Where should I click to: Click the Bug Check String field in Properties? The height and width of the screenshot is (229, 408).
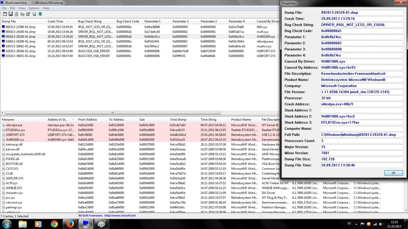[362, 25]
